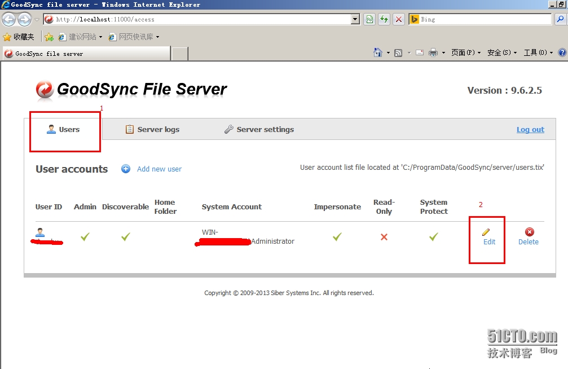The height and width of the screenshot is (369, 568).
Task: Click the RSS feeds icon
Action: (x=398, y=53)
